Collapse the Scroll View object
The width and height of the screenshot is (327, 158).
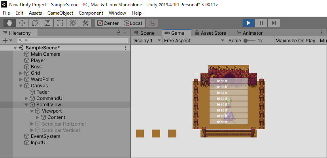pos(26,105)
